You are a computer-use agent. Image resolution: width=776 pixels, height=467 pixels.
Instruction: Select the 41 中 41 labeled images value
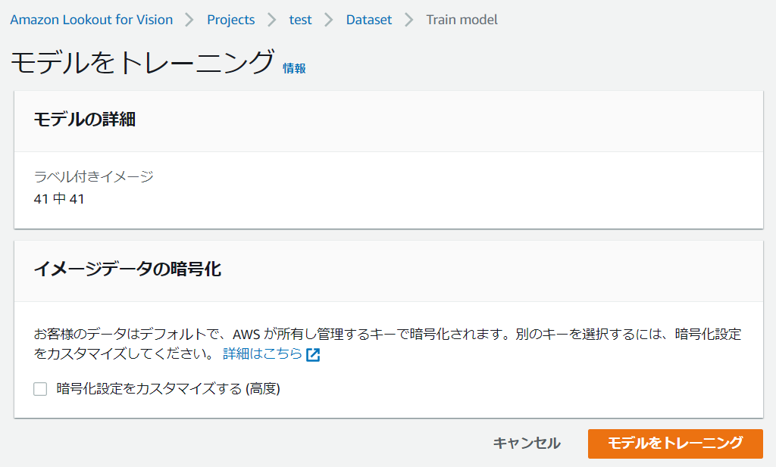pos(59,199)
